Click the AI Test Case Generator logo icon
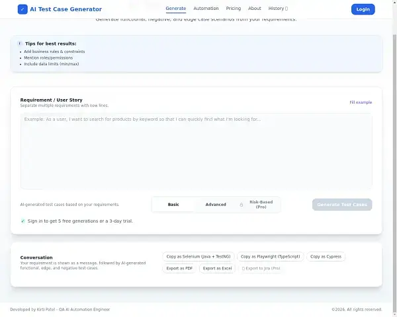The height and width of the screenshot is (317, 397). [x=23, y=9]
